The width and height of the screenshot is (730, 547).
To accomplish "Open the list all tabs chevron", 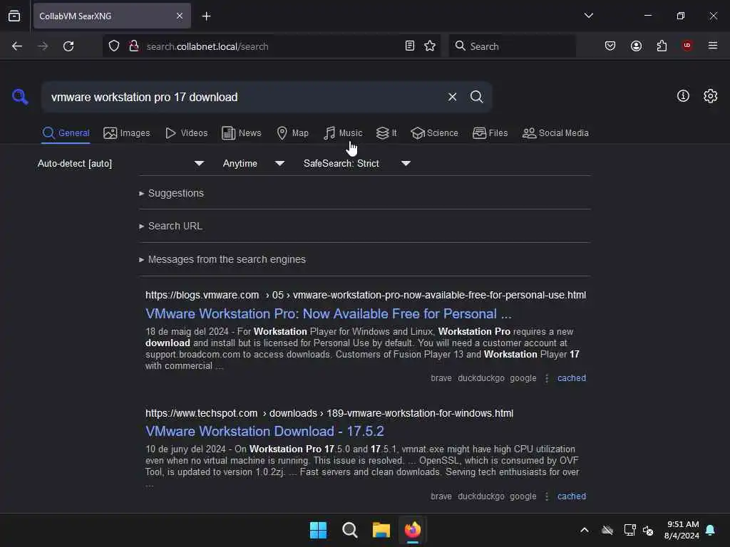I will click(x=588, y=16).
